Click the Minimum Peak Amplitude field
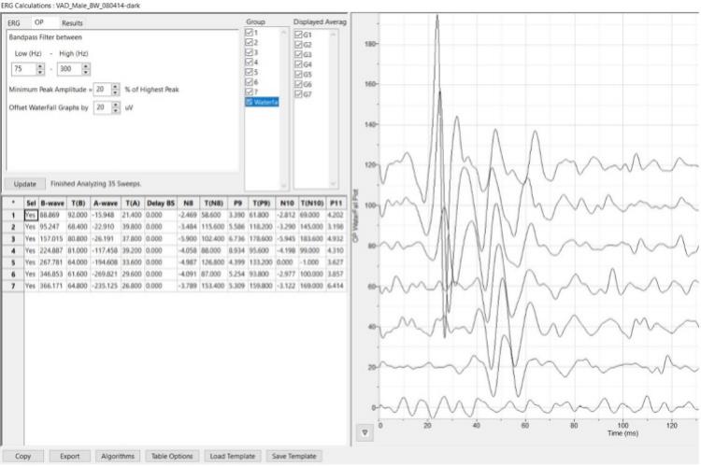This screenshot has height=466, width=701. (103, 90)
